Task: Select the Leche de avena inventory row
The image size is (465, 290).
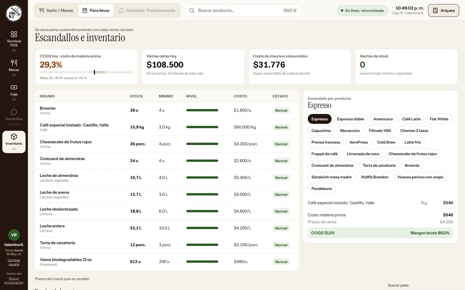Action: 167,195
